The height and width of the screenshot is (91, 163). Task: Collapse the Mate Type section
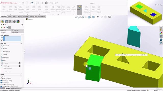21,43
